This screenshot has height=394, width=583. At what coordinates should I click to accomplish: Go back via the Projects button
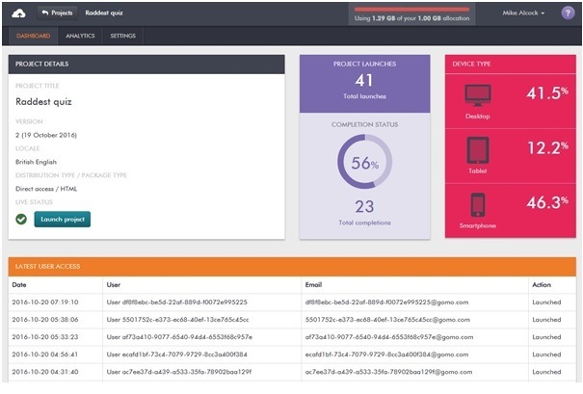[x=57, y=13]
